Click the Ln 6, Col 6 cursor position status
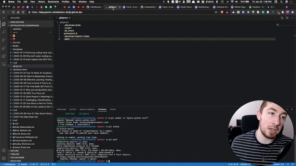 click(233, 164)
